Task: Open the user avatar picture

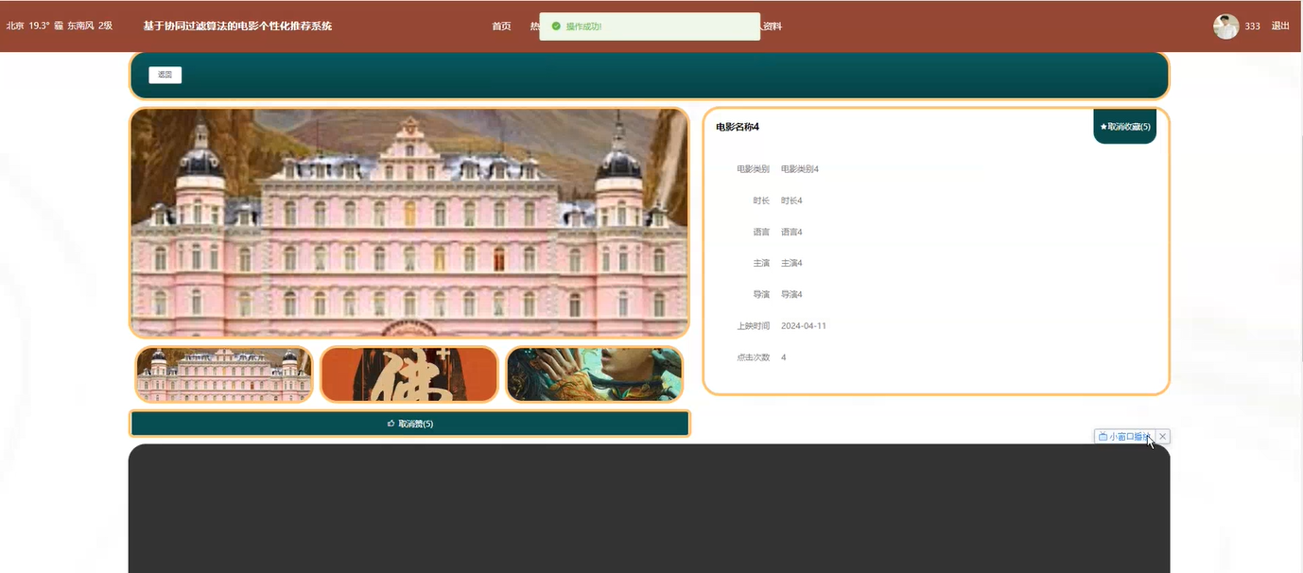Action: [1225, 26]
